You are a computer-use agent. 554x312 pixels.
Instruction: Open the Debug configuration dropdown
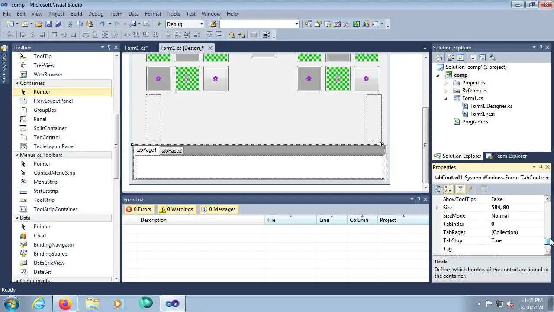(201, 24)
